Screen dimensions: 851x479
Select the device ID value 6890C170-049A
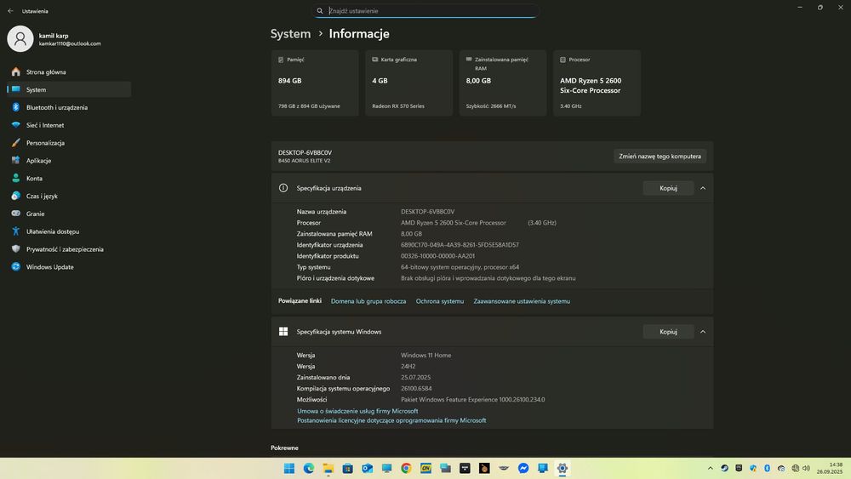460,245
